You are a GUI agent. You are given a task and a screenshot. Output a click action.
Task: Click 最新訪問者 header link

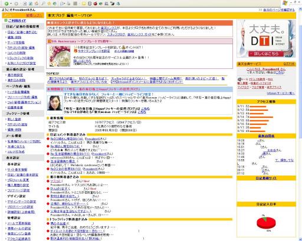pos(266,136)
